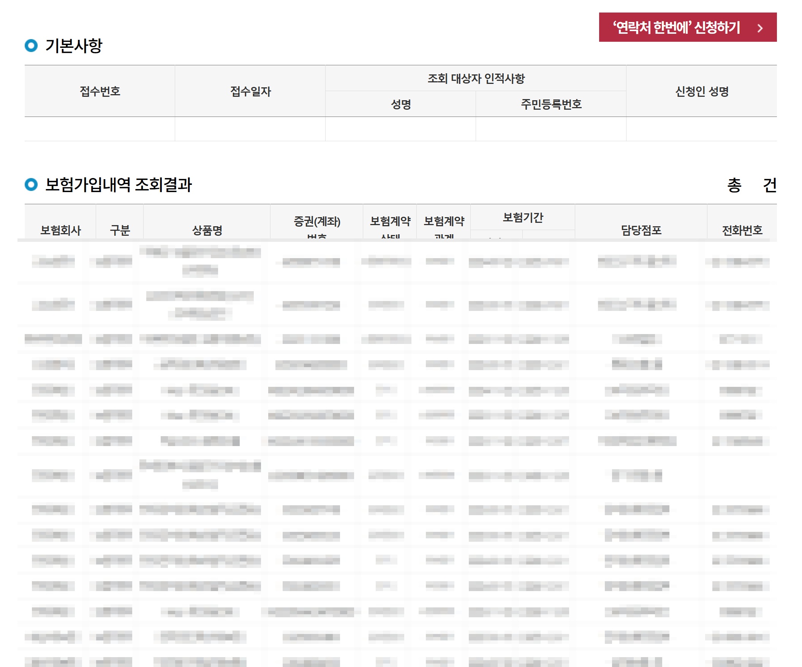Image resolution: width=802 pixels, height=667 pixels.
Task: Click the blue circle icon beside 기본사항
Action: (31, 46)
